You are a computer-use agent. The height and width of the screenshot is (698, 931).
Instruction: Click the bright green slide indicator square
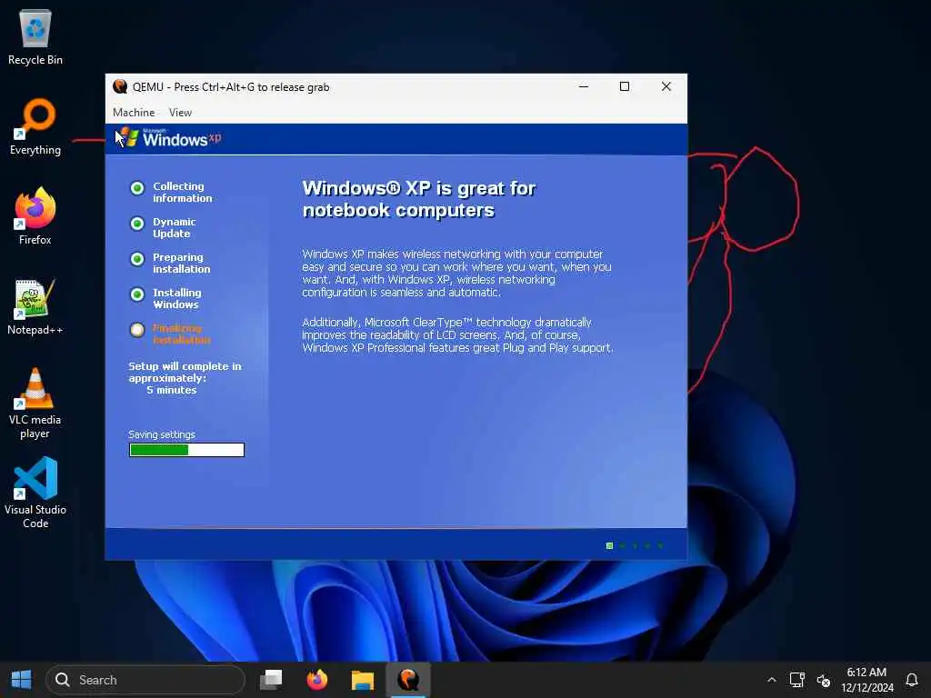(609, 545)
